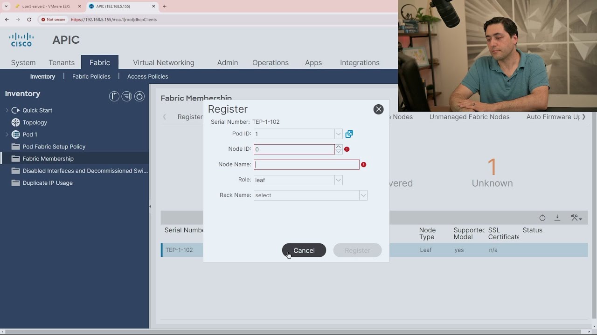Click the Supported Model column header
The height and width of the screenshot is (335, 597).
[469, 234]
